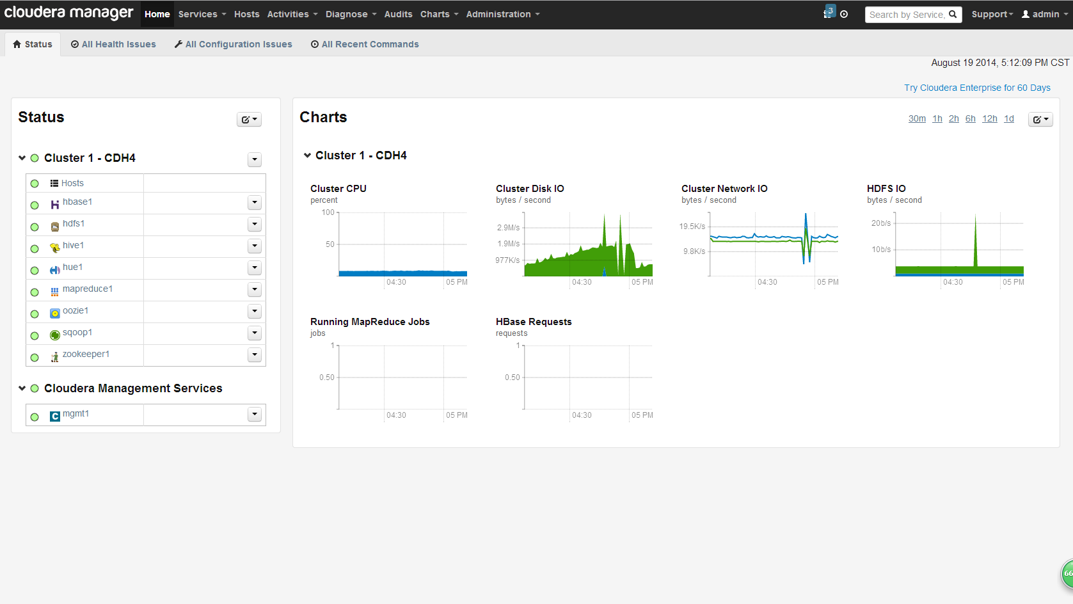Open the running commands notification icon
1073x604 pixels.
(829, 12)
